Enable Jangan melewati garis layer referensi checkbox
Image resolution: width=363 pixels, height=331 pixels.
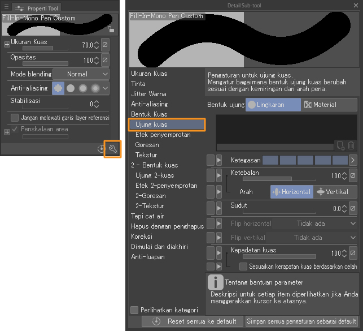(x=15, y=118)
